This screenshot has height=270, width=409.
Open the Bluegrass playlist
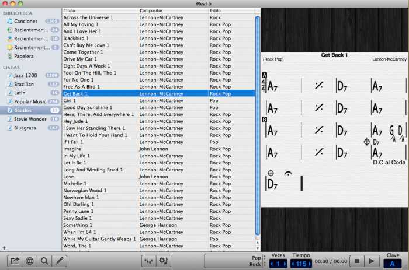[x=31, y=128]
